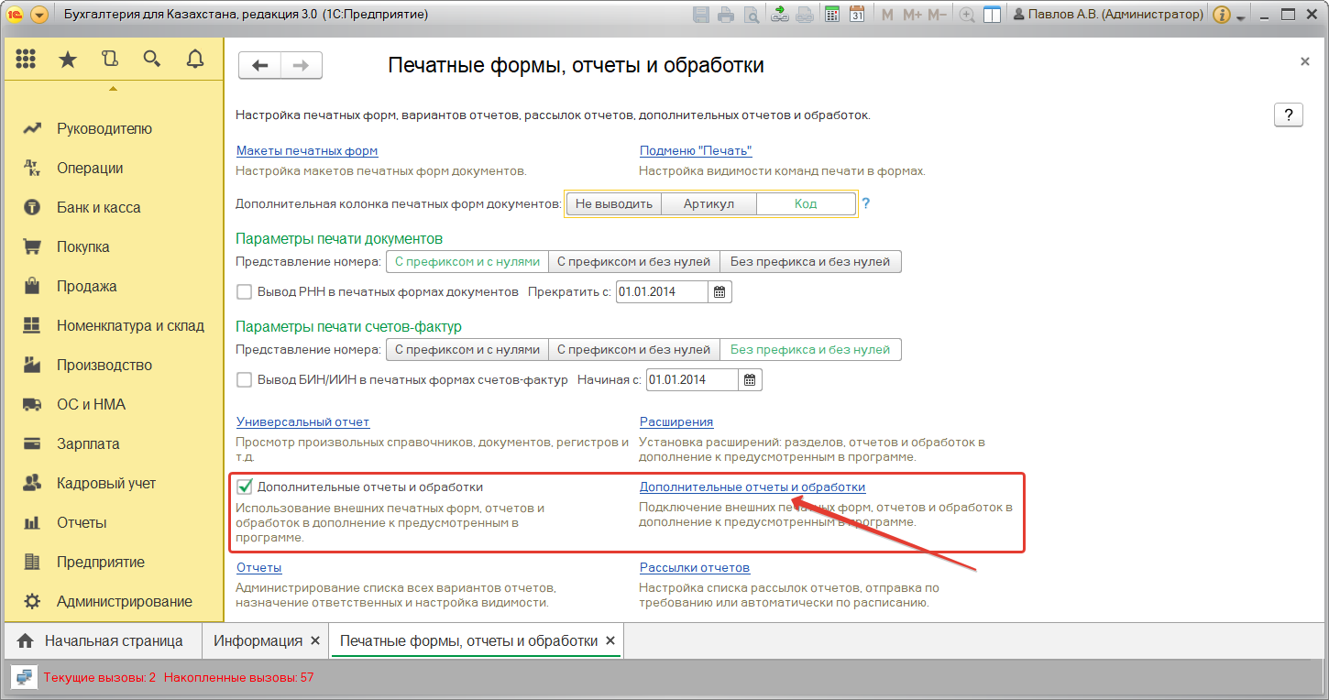Enable 'Вывод РНН в печатных формах документов' checkbox

pyautogui.click(x=245, y=292)
